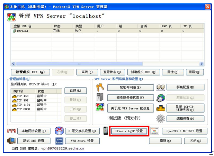Click the hub 删除 (D) button
Viewport: 214px width, 156px height.
pos(195,72)
